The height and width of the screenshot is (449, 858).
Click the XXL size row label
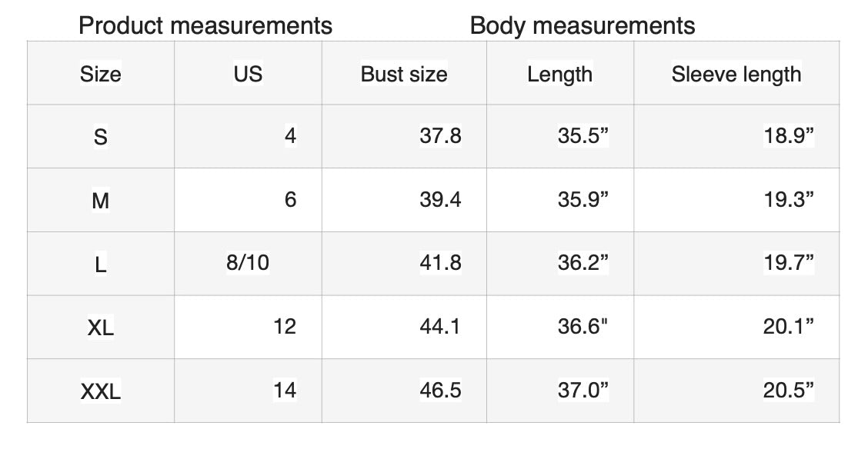(100, 392)
